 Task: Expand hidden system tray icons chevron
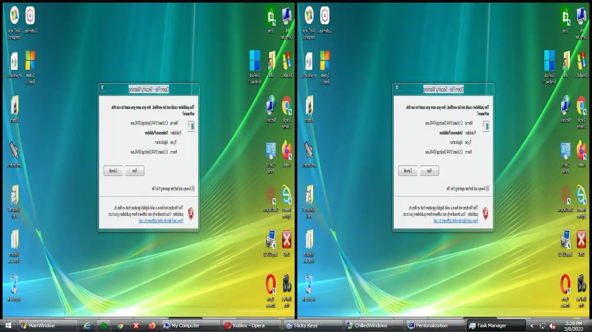click(x=532, y=326)
